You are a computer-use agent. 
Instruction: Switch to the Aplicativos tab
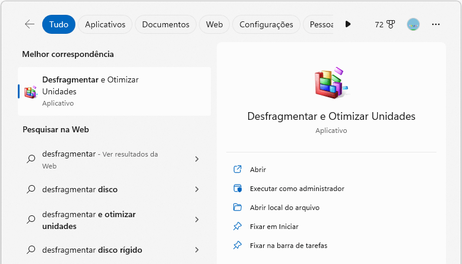[105, 24]
